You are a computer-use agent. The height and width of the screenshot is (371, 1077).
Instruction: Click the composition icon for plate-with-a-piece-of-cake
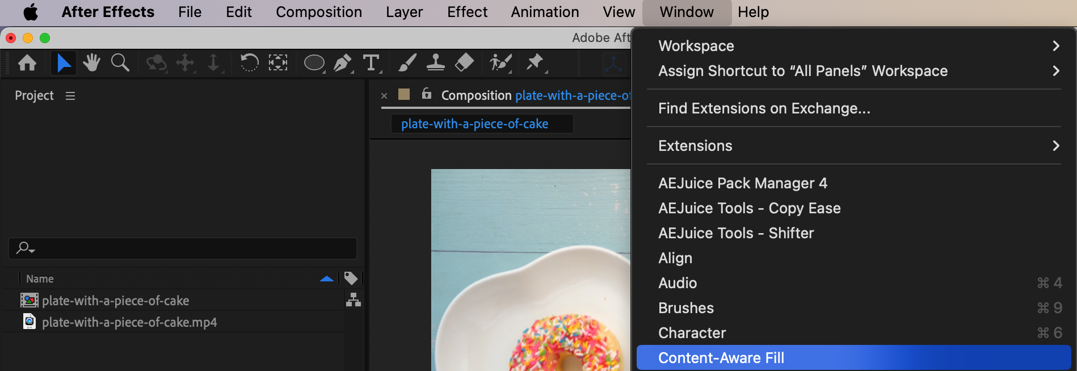(29, 300)
